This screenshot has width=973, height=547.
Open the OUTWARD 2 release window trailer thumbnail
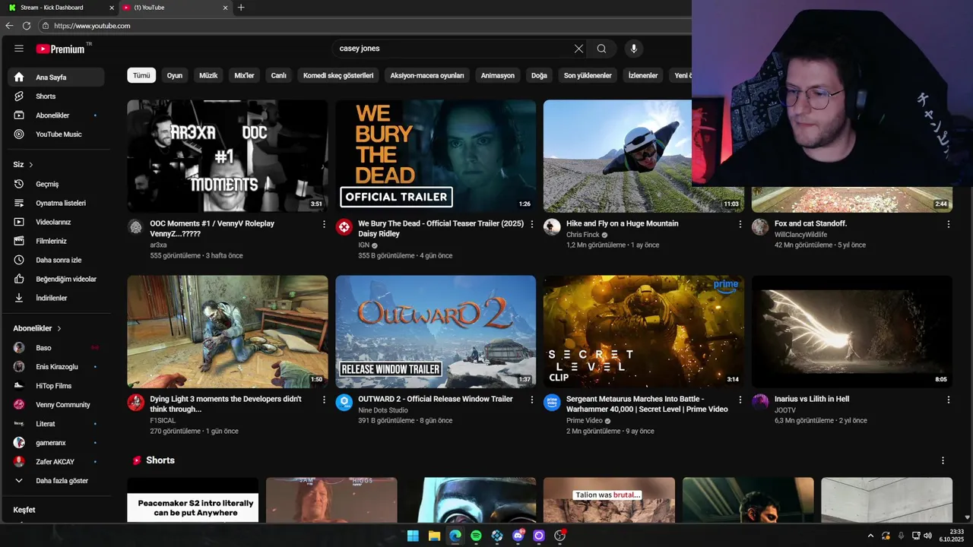[x=436, y=331]
